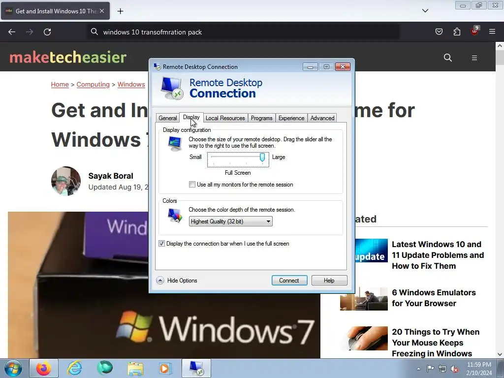This screenshot has width=504, height=378.
Task: Click the Firefox address bar
Action: click(x=243, y=32)
